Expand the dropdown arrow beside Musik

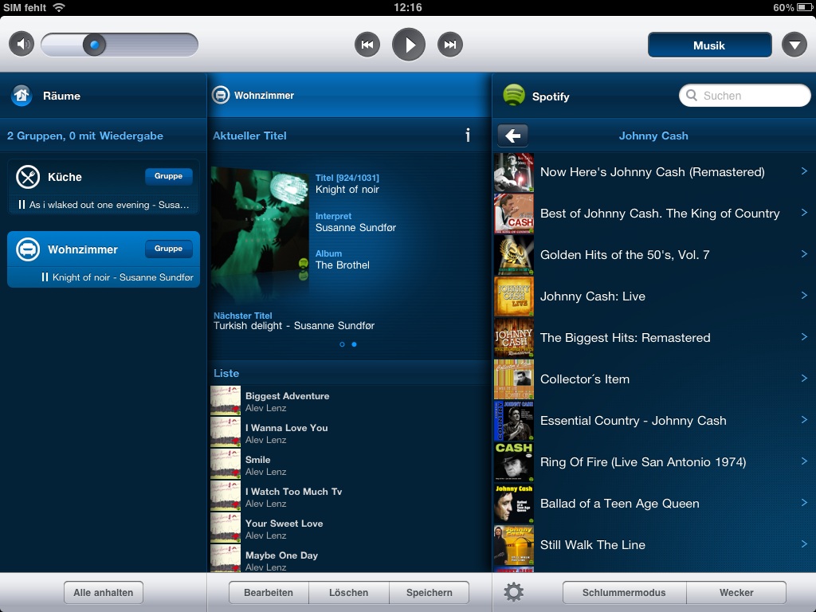794,45
